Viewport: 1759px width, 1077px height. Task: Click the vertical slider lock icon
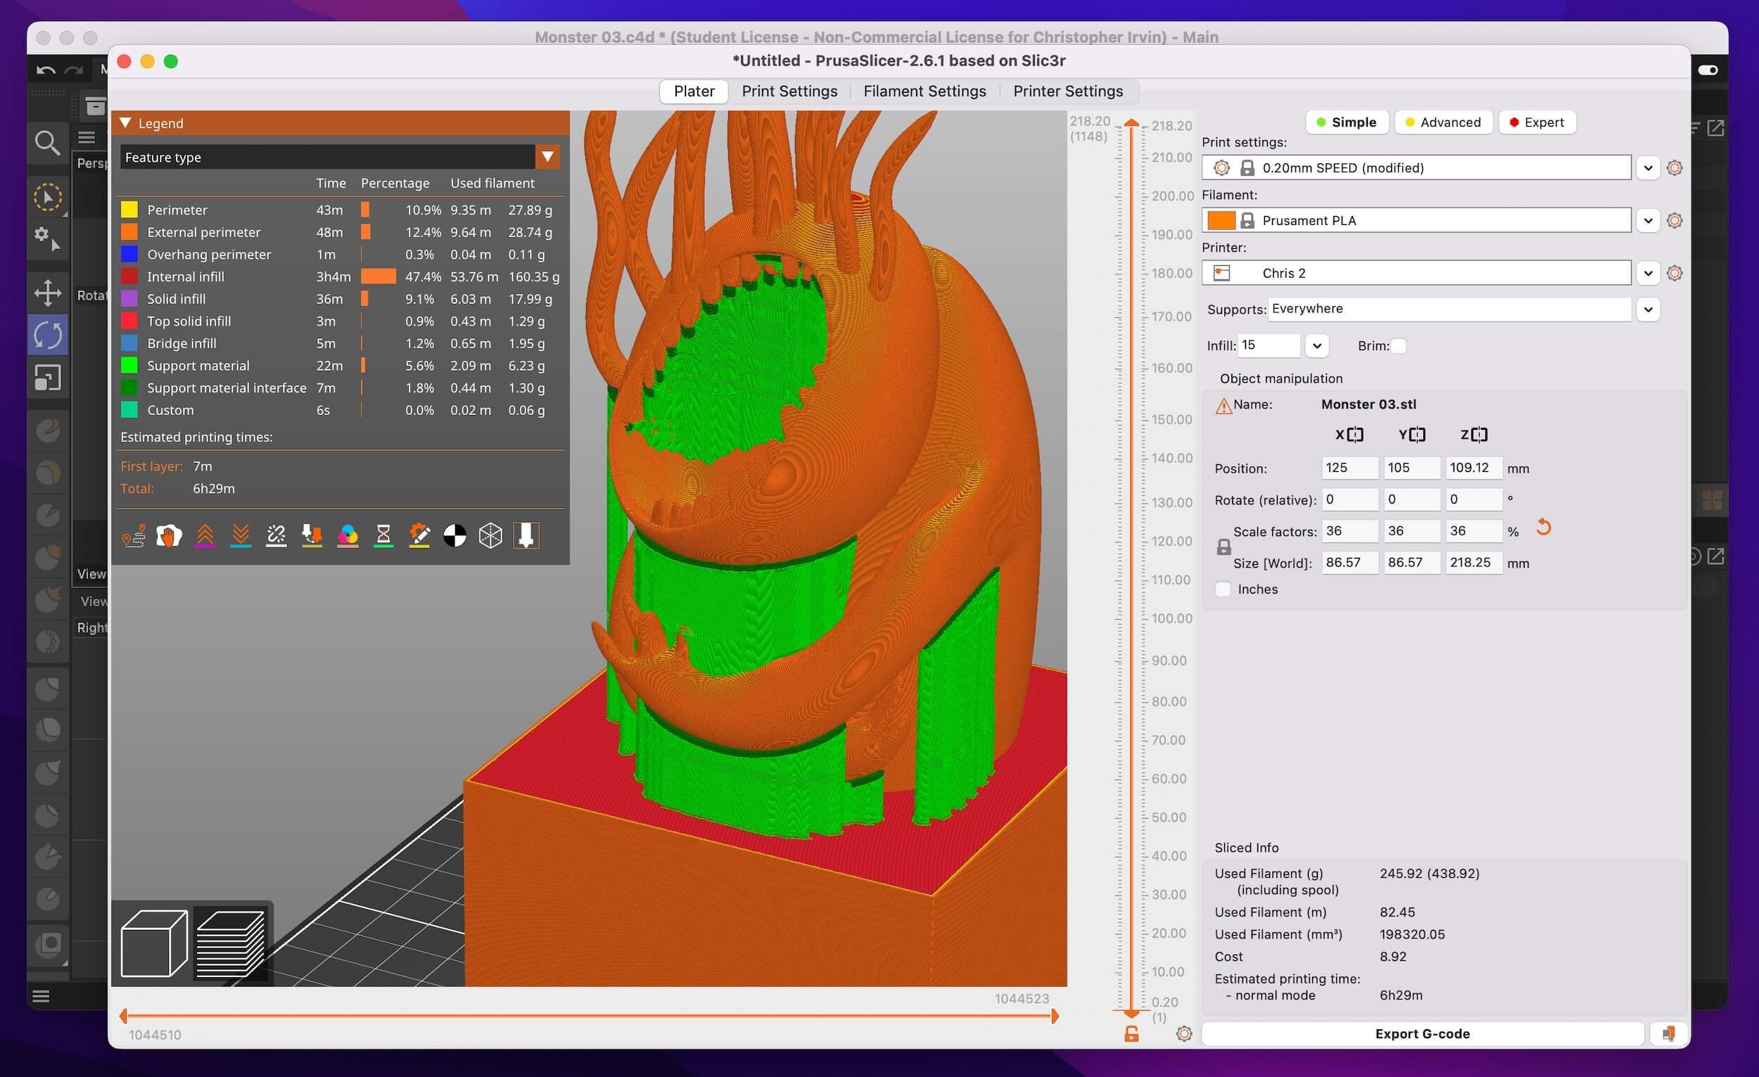1131,1034
